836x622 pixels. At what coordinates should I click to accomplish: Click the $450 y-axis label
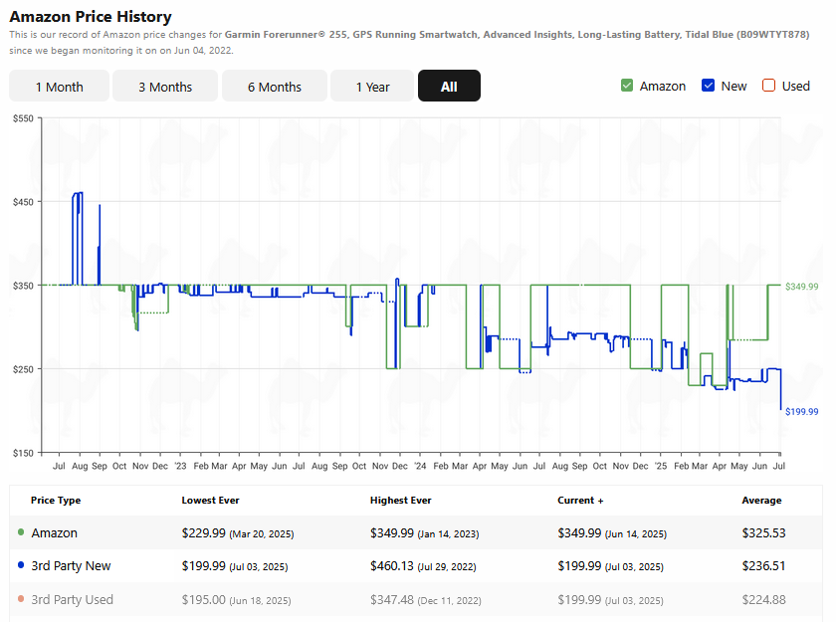[23, 202]
